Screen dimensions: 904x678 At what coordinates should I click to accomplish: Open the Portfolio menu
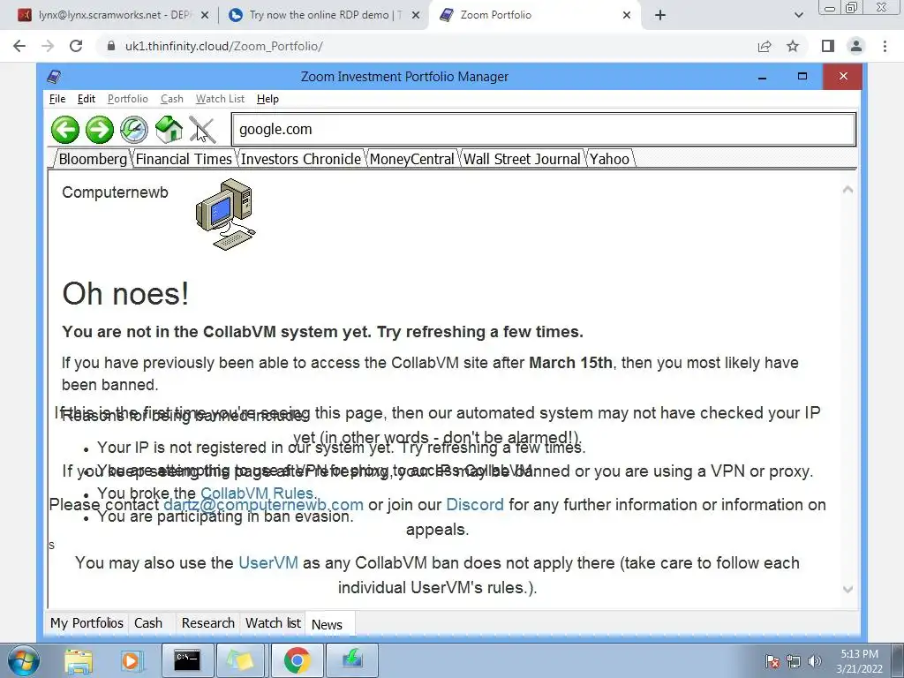tap(128, 99)
